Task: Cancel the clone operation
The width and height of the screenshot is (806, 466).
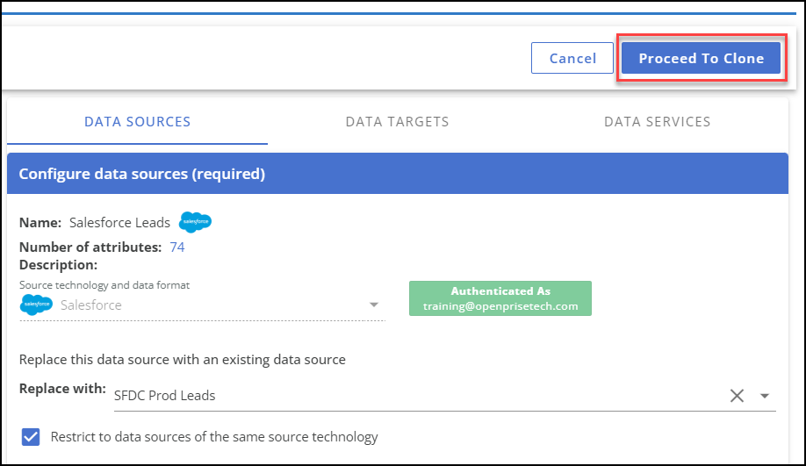Action: coord(572,58)
